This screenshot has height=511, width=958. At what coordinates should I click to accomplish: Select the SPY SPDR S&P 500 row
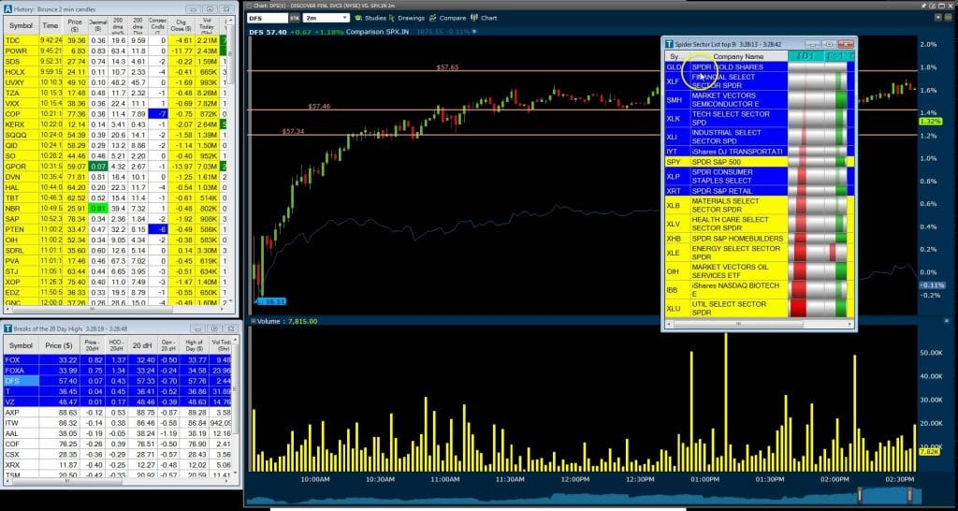(x=760, y=162)
